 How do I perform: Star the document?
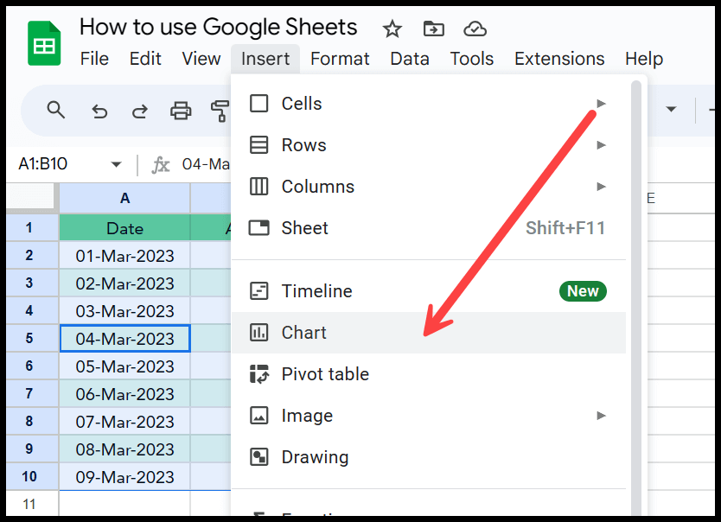click(392, 29)
